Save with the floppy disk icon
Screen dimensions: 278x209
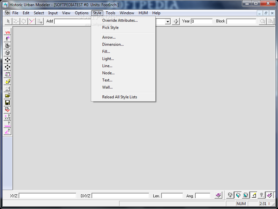coord(7,103)
